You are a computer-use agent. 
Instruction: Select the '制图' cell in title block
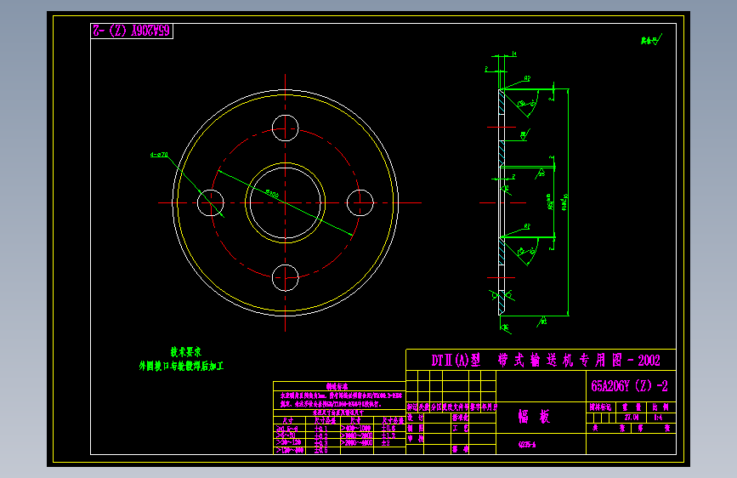click(x=415, y=428)
